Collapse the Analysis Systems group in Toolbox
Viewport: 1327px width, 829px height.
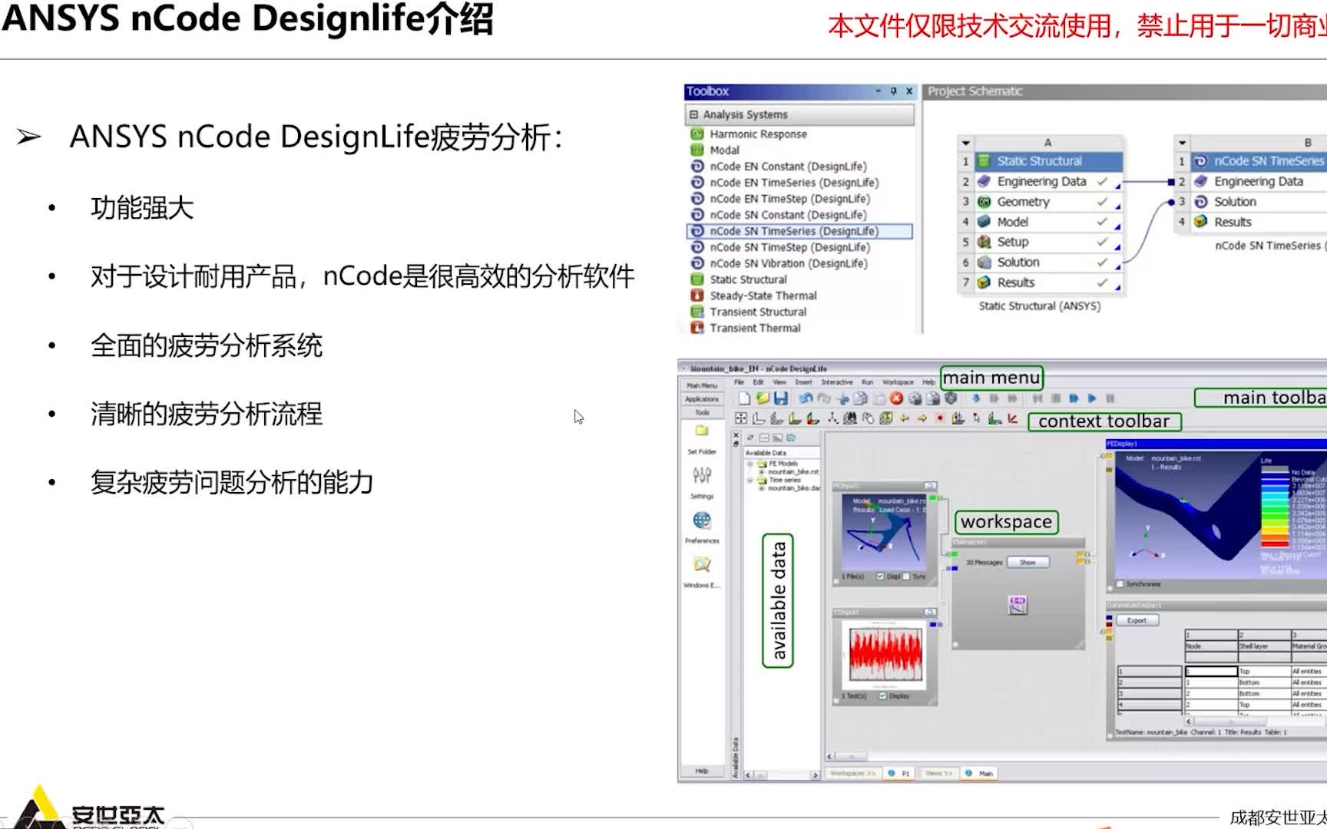point(693,114)
